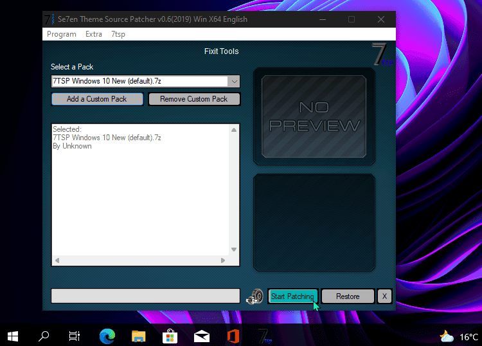This screenshot has height=346, width=482.
Task: Click the info box scroll down arrow
Action: click(x=234, y=250)
